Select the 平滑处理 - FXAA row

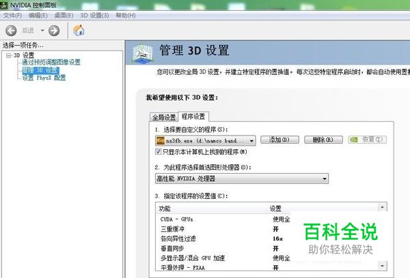click(x=266, y=267)
